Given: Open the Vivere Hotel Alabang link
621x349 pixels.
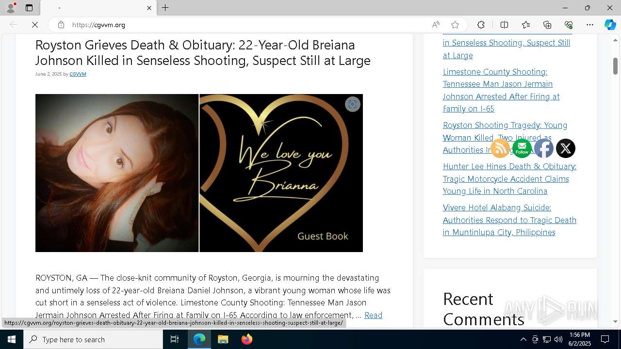Looking at the screenshot, I should [x=509, y=220].
